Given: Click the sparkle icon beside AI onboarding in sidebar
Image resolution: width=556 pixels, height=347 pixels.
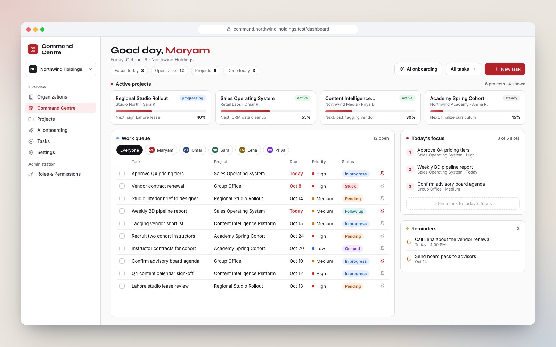Looking at the screenshot, I should tap(31, 130).
